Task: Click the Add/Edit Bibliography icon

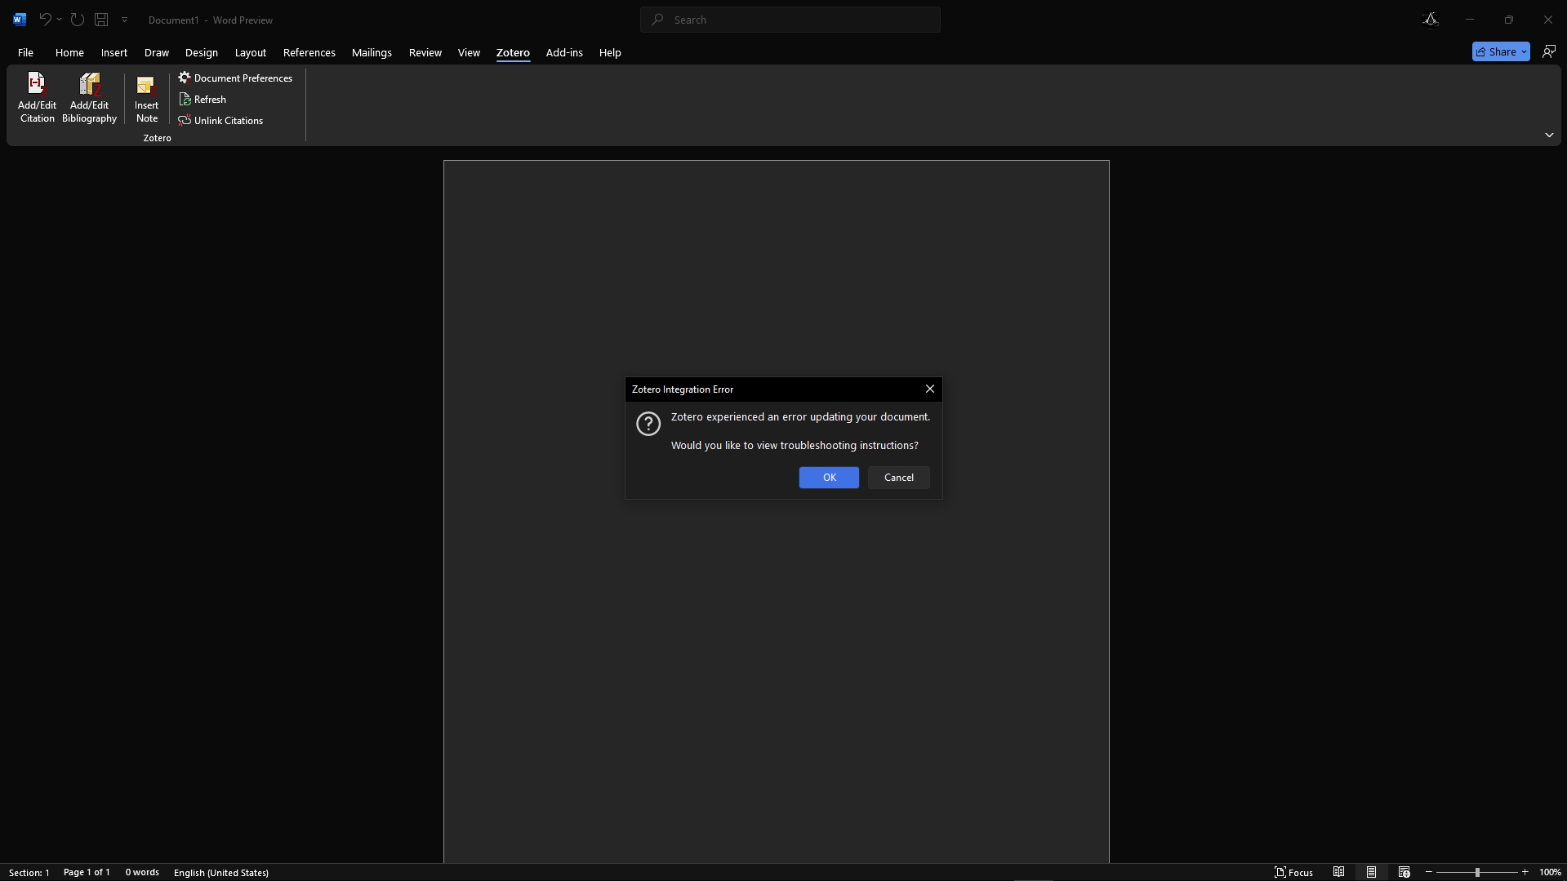Action: pos(89,85)
